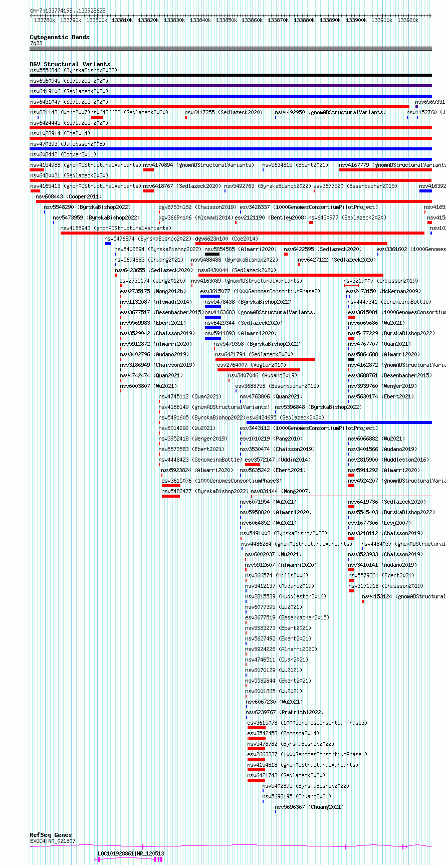Screen dimensions: 446x865
Task: Select the RefSeq Genes track title
Action: [x=51, y=835]
